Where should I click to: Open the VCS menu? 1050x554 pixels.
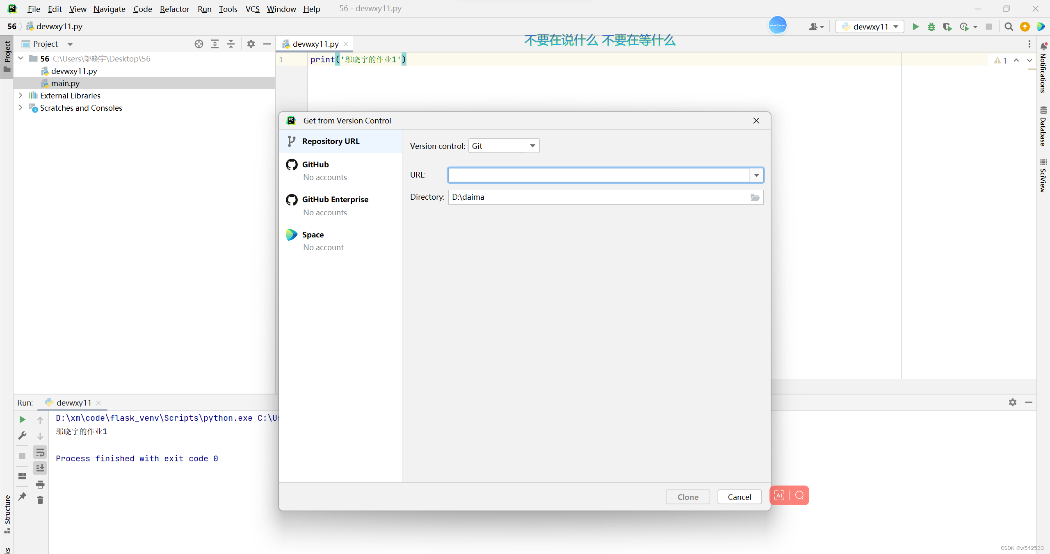pyautogui.click(x=252, y=9)
